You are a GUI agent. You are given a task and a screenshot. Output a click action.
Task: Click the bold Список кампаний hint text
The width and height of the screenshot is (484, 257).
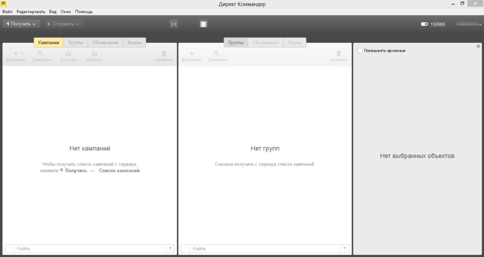tap(119, 171)
